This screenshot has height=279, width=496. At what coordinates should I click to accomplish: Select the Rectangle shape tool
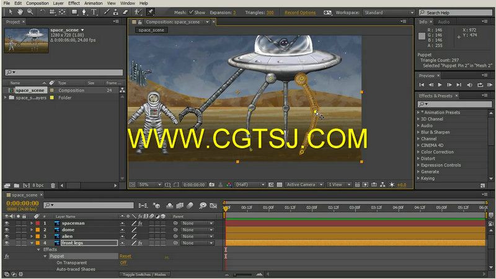[74, 12]
